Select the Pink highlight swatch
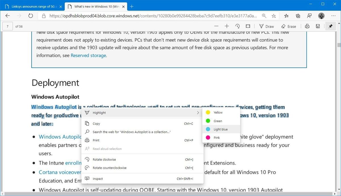Image resolution: width=341 pixels, height=196 pixels. (217, 137)
